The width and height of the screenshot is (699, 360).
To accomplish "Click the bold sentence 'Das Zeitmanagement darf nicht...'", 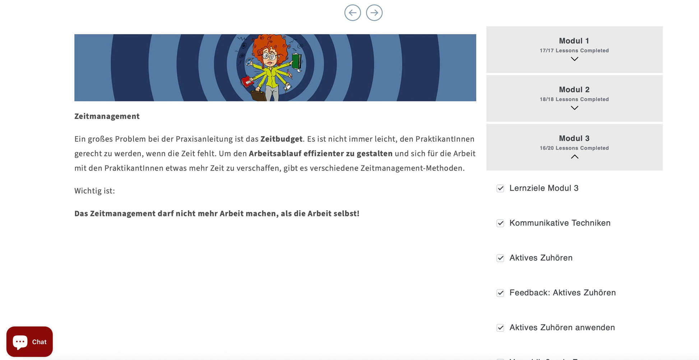I will pos(217,214).
